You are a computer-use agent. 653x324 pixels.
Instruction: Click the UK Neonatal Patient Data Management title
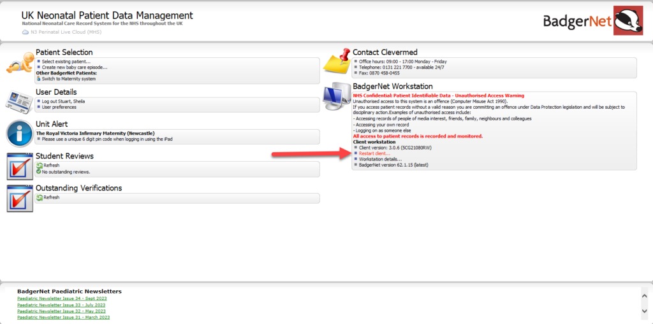tap(107, 16)
